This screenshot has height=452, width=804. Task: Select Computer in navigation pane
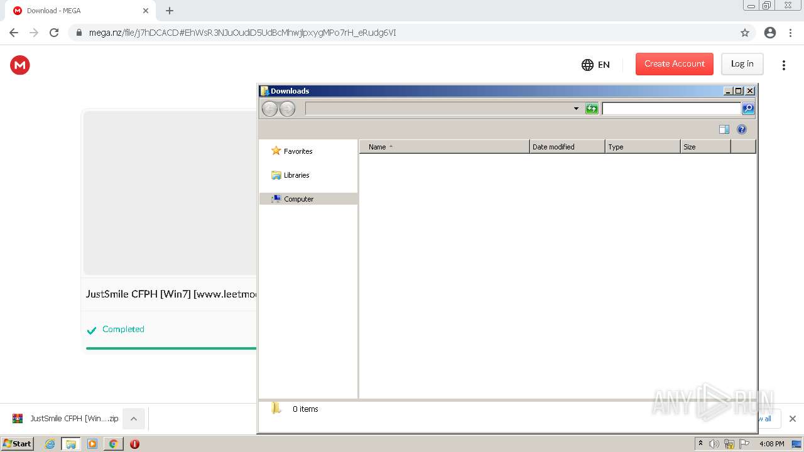point(308,199)
